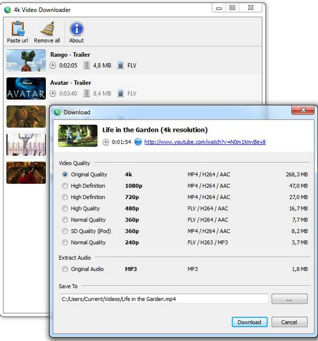Click film size icon beside 8,4 MB

[86, 94]
